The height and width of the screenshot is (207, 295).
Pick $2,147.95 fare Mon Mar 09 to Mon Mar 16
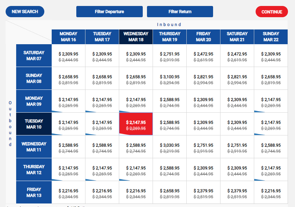click(69, 101)
